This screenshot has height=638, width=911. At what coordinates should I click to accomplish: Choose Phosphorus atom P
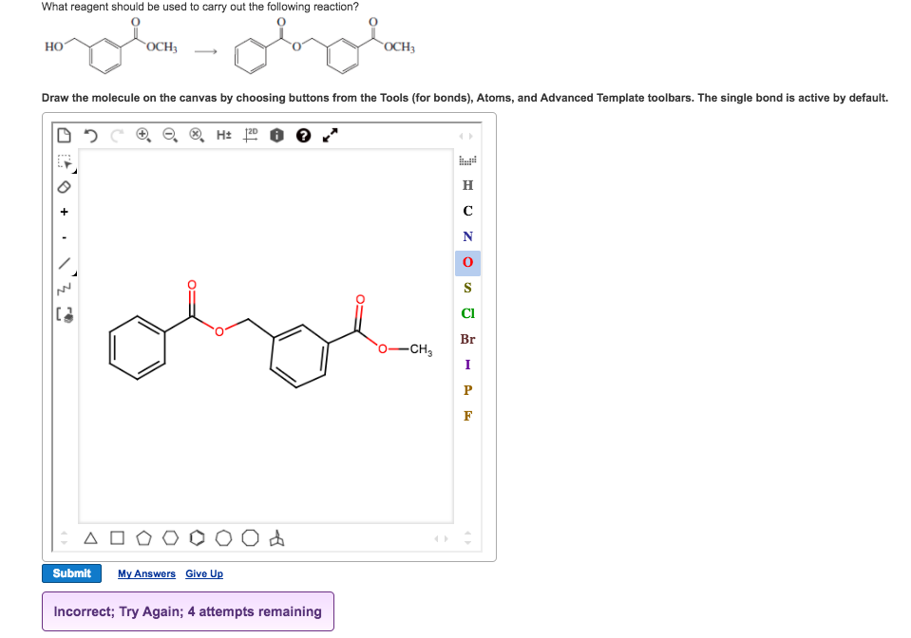pos(467,390)
